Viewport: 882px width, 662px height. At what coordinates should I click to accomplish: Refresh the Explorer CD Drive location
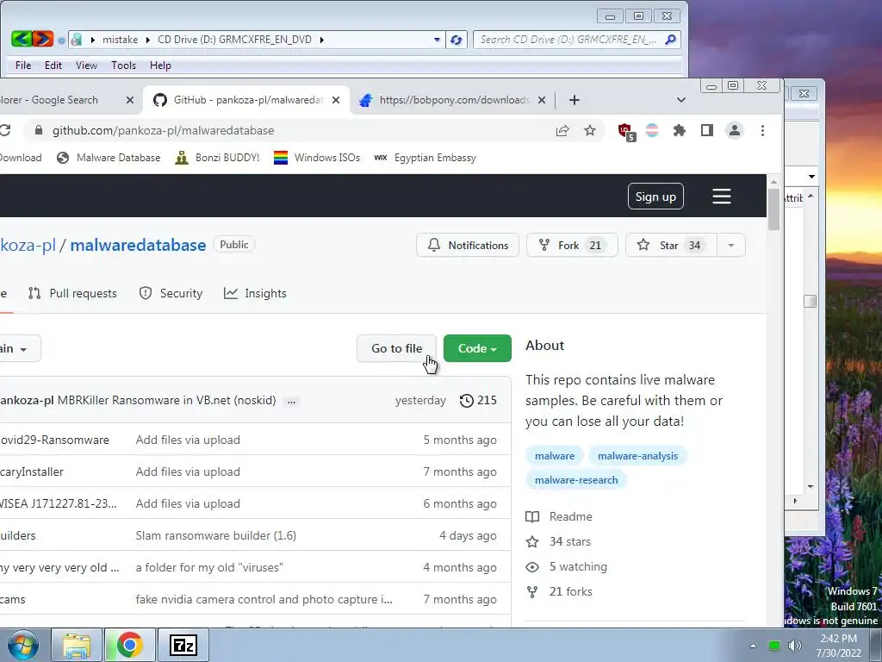457,40
